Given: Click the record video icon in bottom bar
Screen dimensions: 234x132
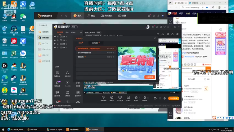Looking at the screenshot, I should 155,98.
